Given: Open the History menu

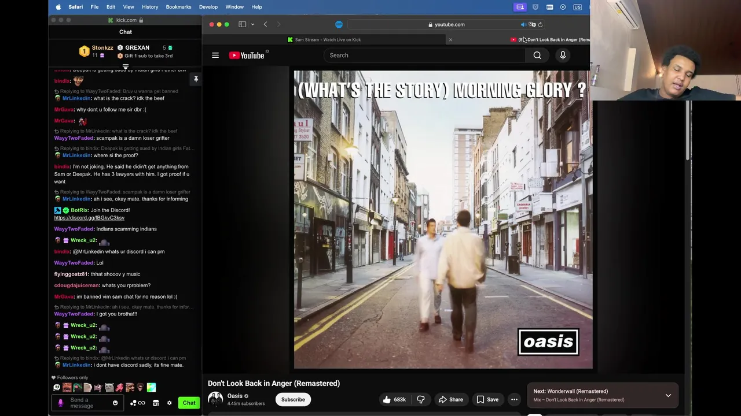Looking at the screenshot, I should click(150, 7).
